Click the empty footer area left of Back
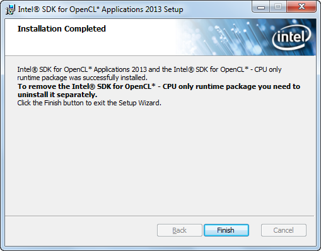The height and width of the screenshot is (251, 321). click(81, 230)
